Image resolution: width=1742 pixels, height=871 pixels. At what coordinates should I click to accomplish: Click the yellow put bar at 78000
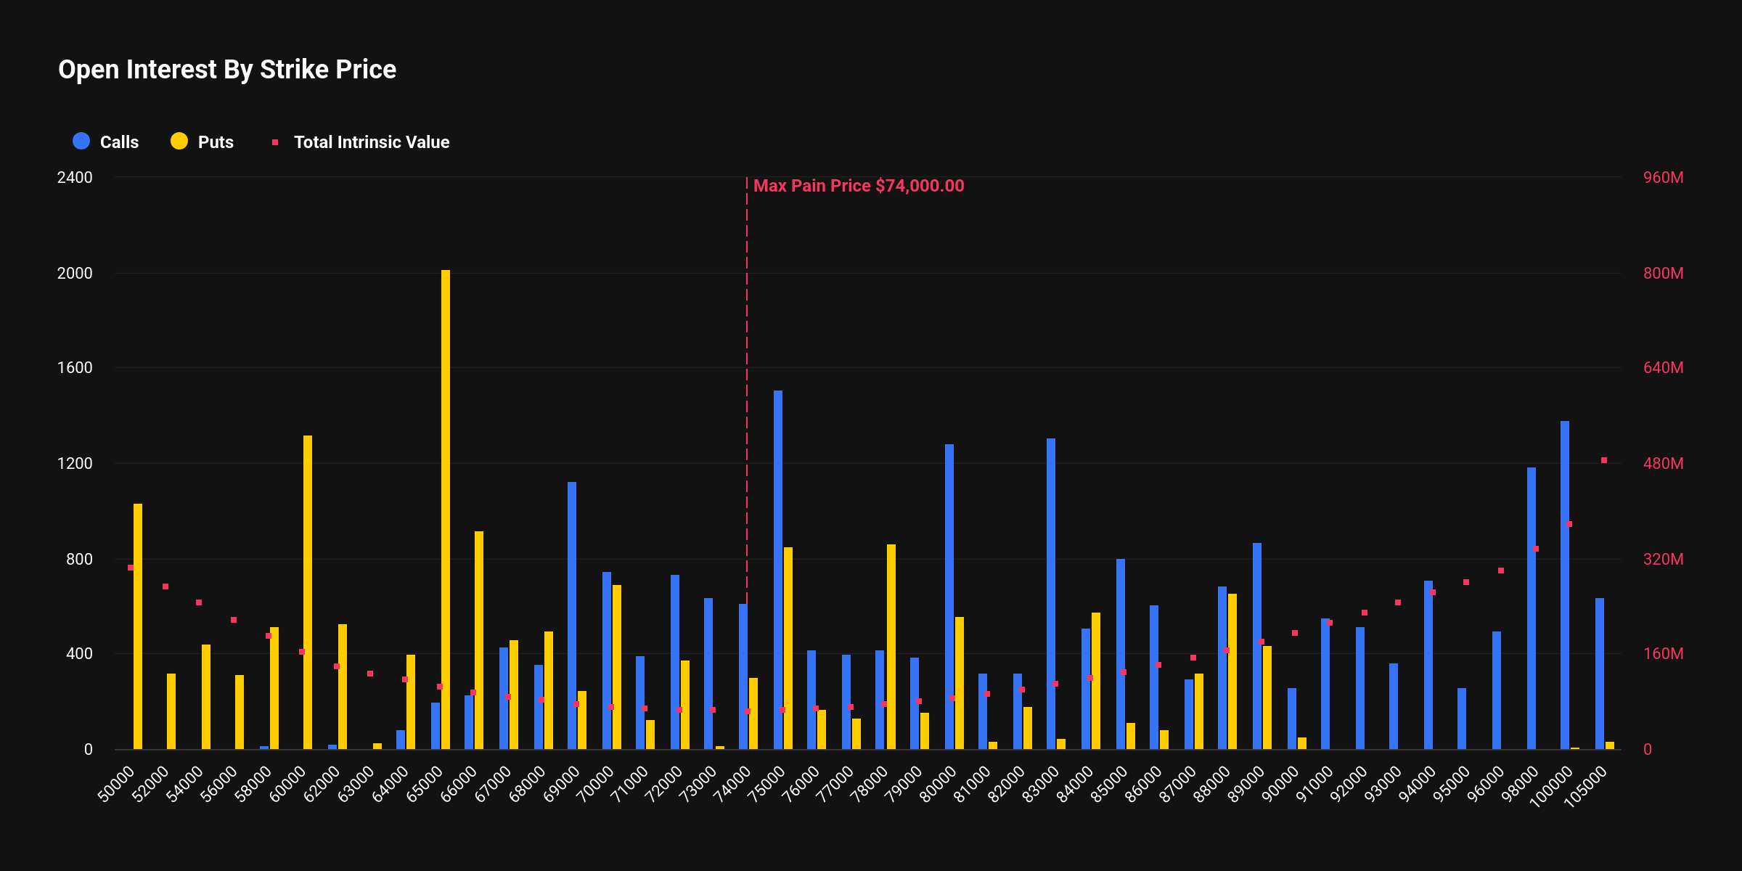point(891,646)
